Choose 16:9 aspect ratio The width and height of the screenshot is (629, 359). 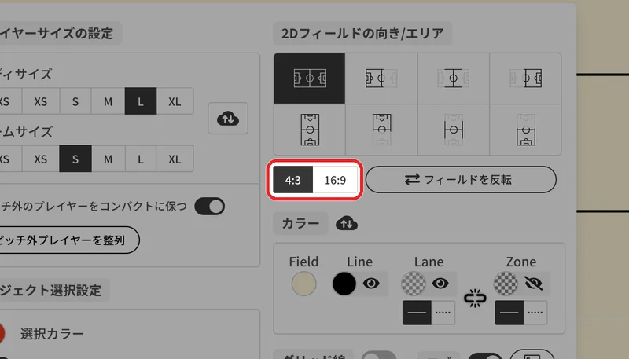(x=335, y=180)
